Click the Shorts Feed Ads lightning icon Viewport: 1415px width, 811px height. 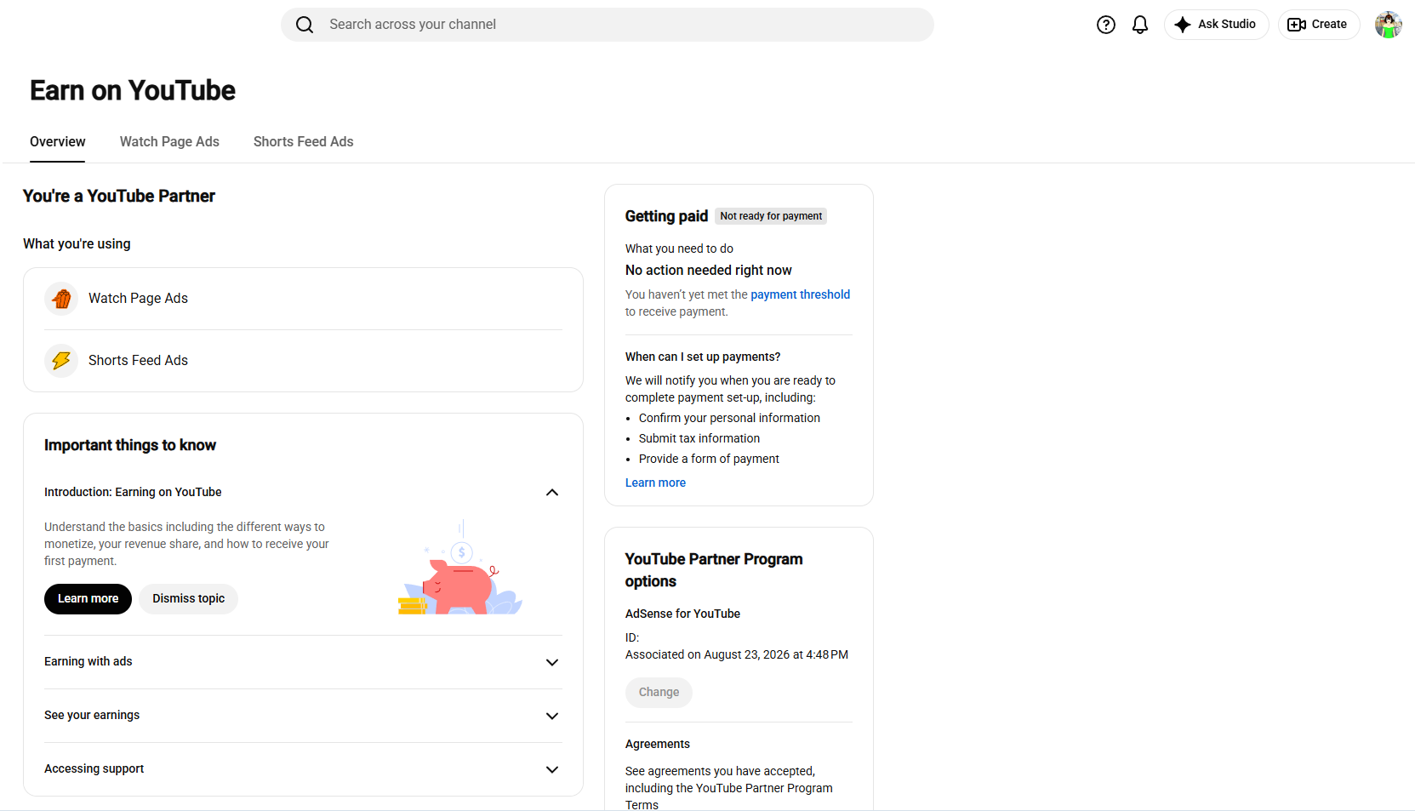point(61,361)
